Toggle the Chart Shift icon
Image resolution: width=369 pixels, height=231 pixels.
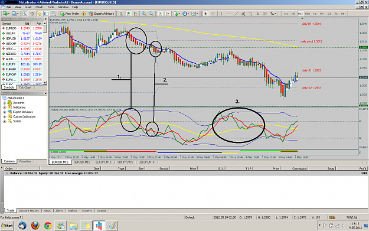click(x=167, y=14)
